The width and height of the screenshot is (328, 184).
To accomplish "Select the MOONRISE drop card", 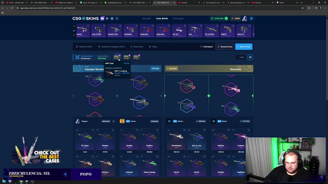I will tap(131, 31).
